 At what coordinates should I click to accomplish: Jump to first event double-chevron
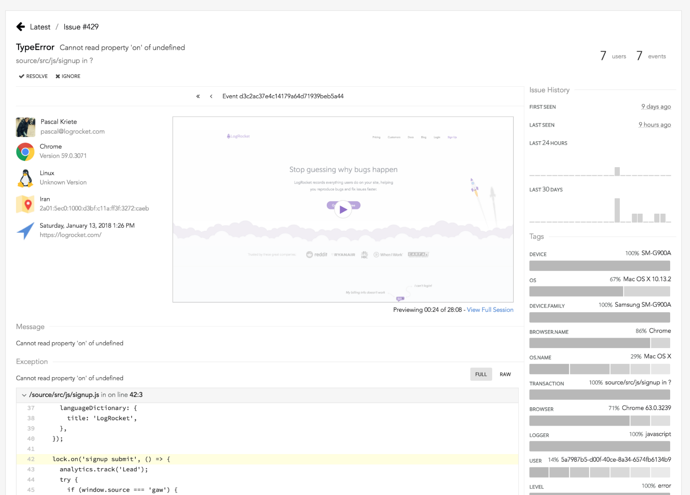pos(198,96)
